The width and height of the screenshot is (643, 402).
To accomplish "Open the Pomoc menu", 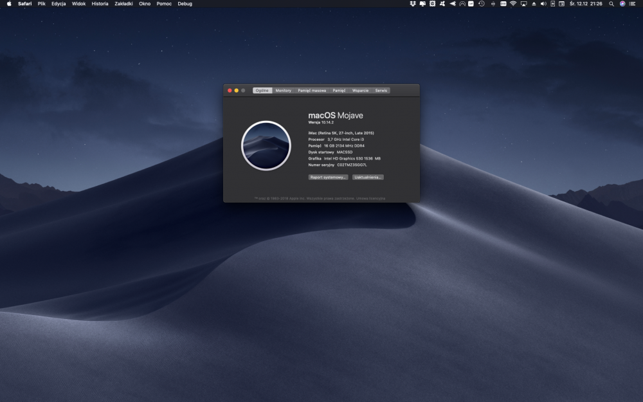I will point(164,4).
